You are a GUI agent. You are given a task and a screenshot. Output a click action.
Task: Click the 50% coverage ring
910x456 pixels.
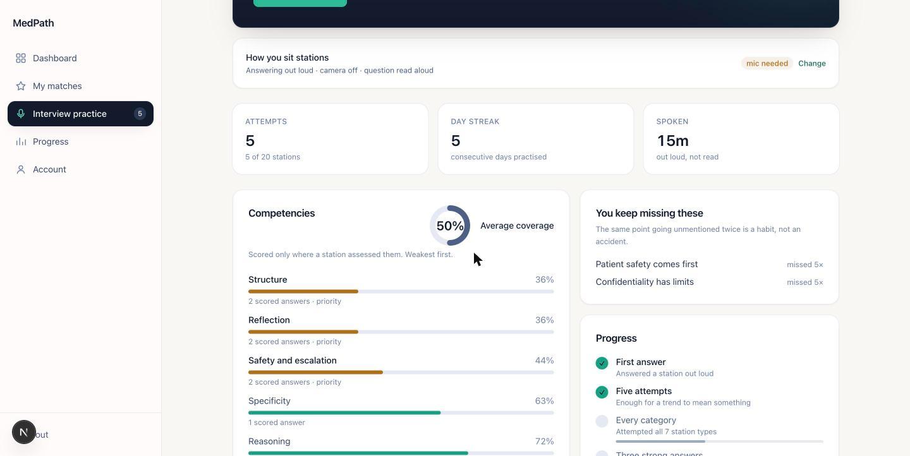pos(450,225)
